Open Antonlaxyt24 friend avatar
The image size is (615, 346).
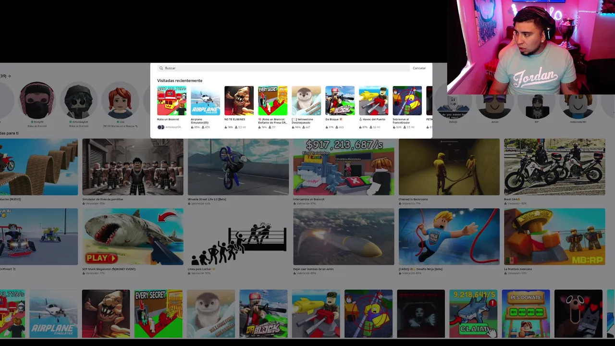78,101
